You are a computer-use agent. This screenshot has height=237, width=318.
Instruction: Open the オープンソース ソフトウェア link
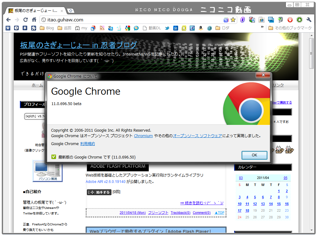(197, 136)
